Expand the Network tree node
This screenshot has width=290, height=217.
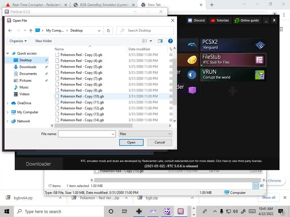point(8,121)
